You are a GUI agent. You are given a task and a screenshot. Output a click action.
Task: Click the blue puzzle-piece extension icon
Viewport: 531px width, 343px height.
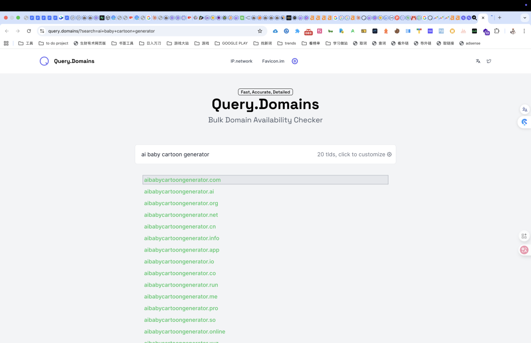pyautogui.click(x=297, y=31)
